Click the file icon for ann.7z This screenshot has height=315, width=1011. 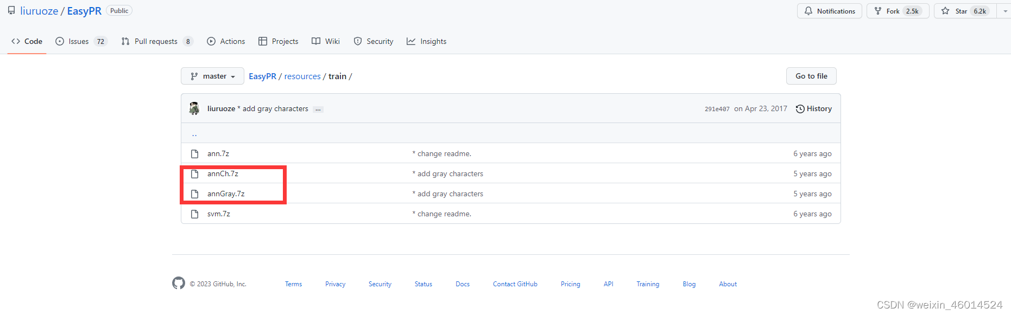tap(194, 154)
